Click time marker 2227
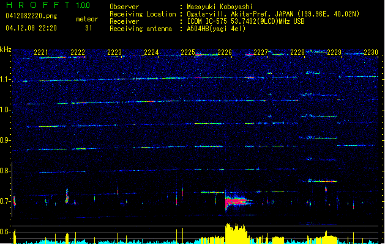Screen dimensions: 385x244 (x=261, y=52)
